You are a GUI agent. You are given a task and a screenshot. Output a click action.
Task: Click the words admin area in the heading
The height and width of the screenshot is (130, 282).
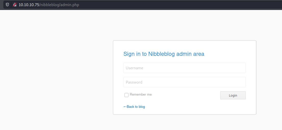[x=190, y=54]
